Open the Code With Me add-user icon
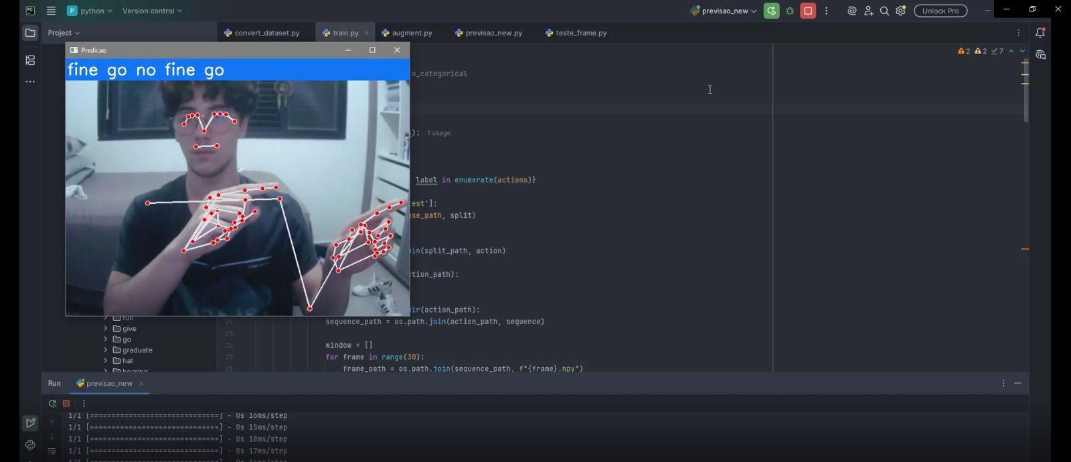This screenshot has height=462, width=1071. 868,11
